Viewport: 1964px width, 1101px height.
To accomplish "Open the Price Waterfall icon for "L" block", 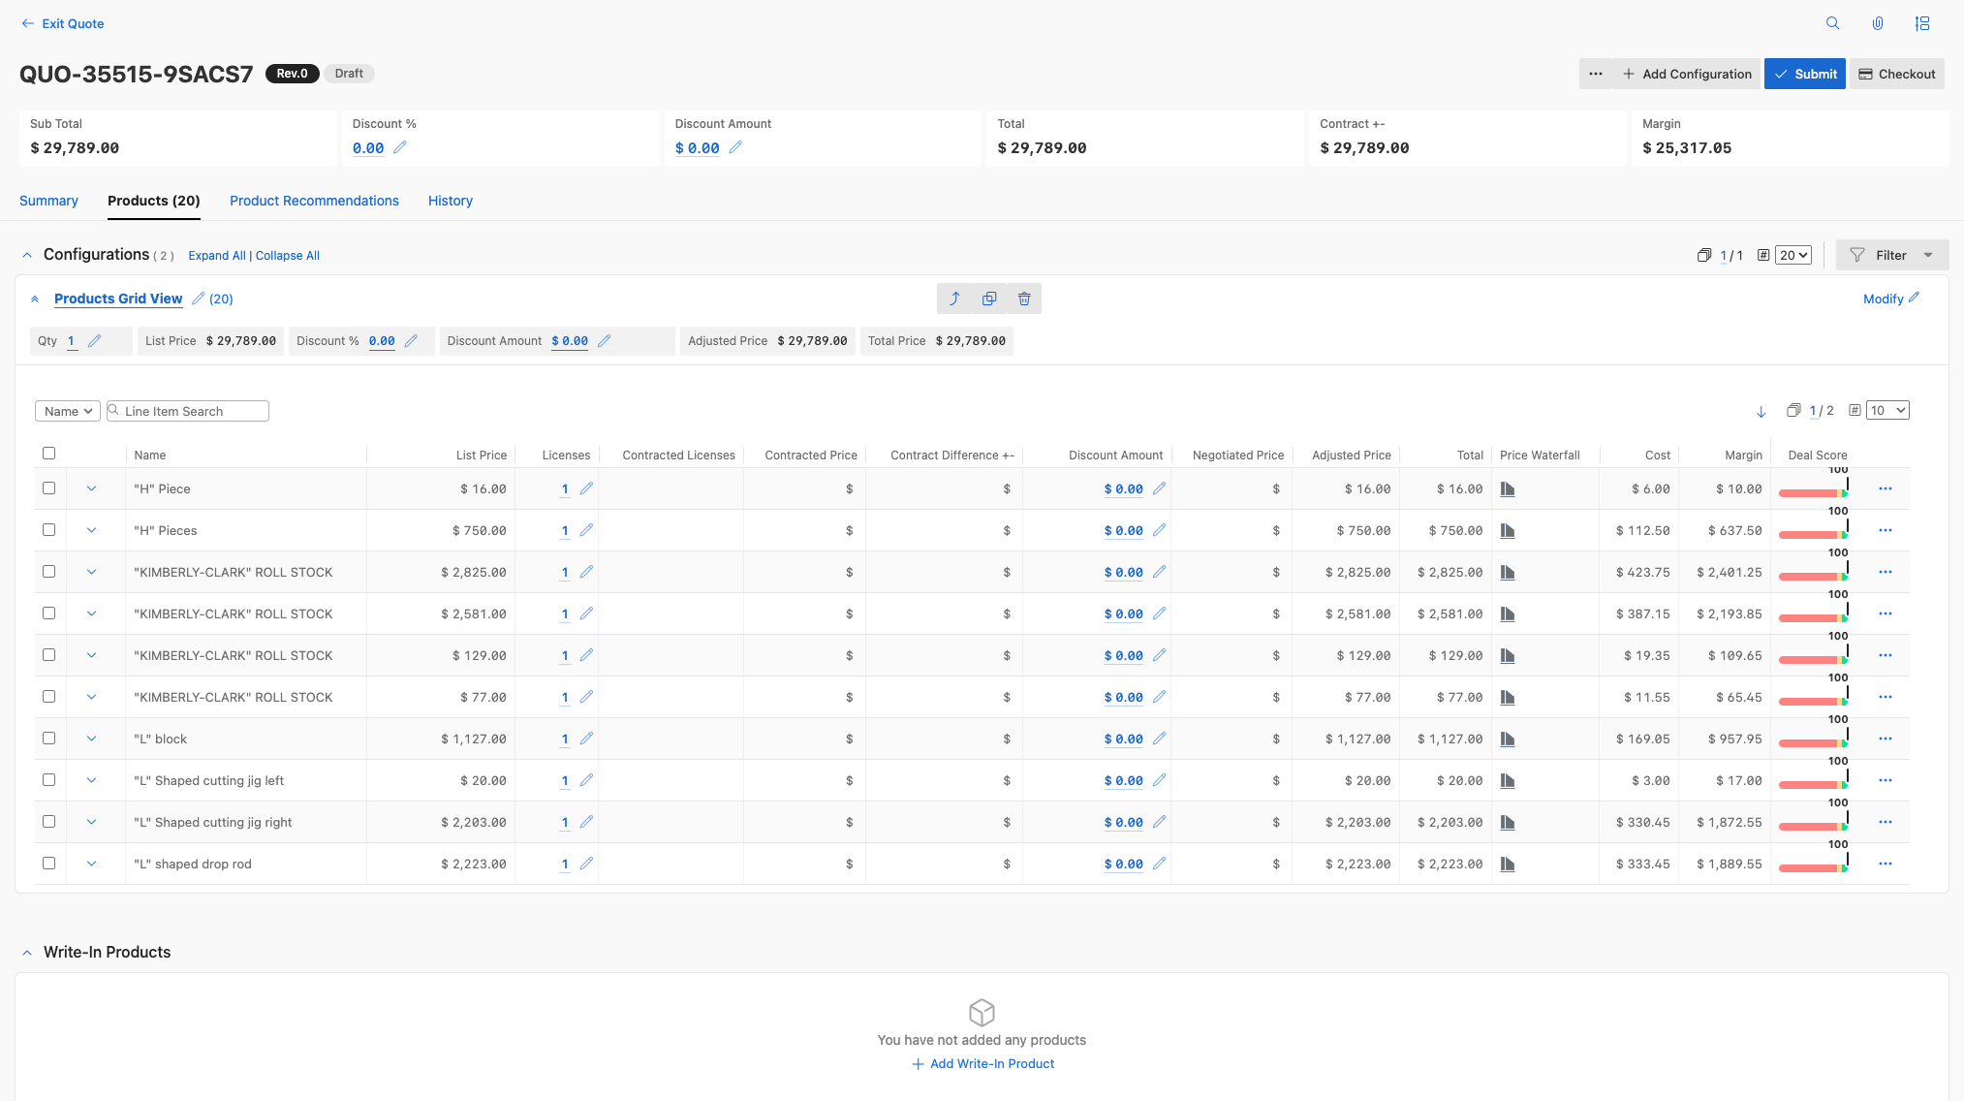I will point(1508,739).
